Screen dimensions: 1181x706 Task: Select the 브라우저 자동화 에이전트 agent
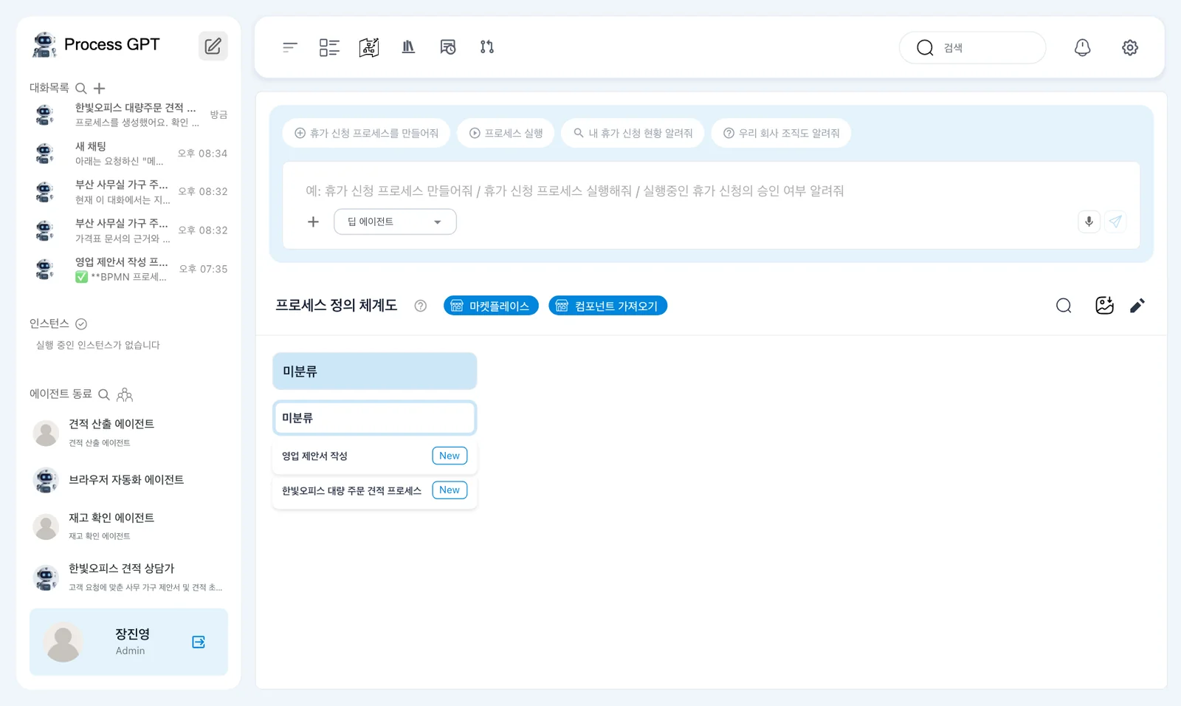click(129, 480)
